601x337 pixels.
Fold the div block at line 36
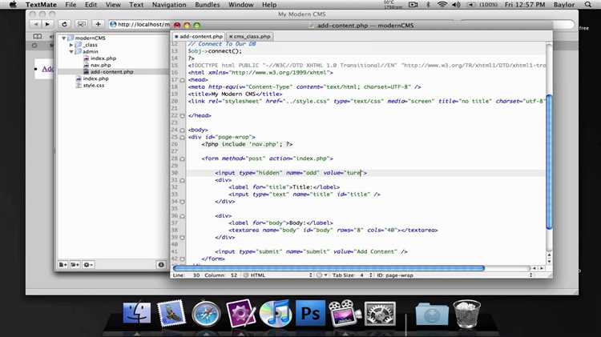point(183,216)
